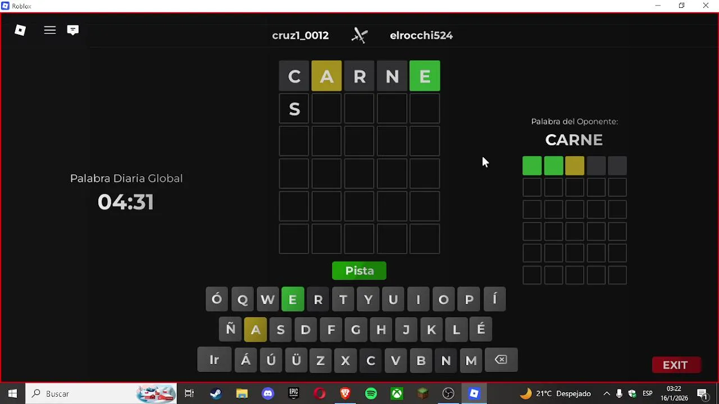Image resolution: width=719 pixels, height=404 pixels.
Task: Tap the D key
Action: [x=306, y=330]
